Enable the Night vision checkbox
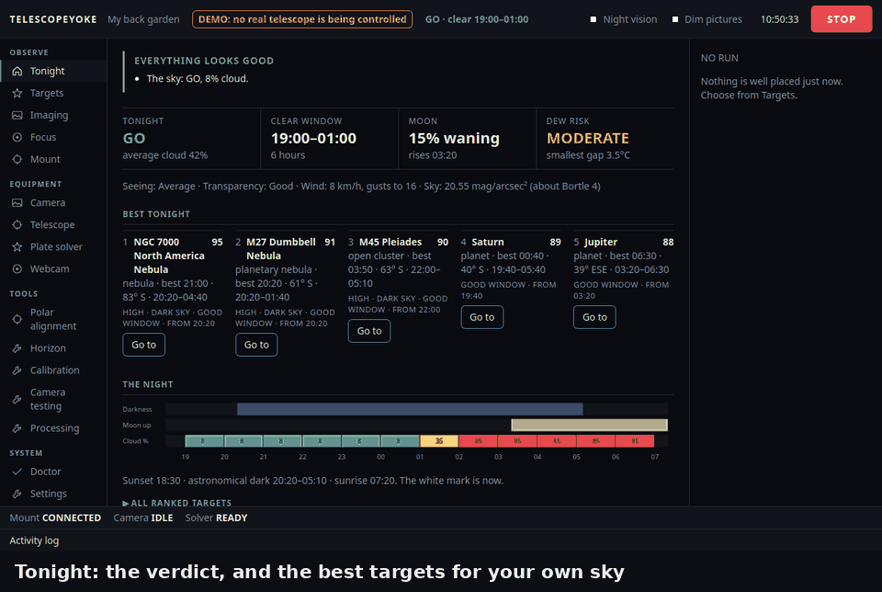 (593, 19)
